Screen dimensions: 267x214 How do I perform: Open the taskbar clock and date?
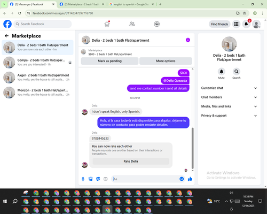pos(248,201)
